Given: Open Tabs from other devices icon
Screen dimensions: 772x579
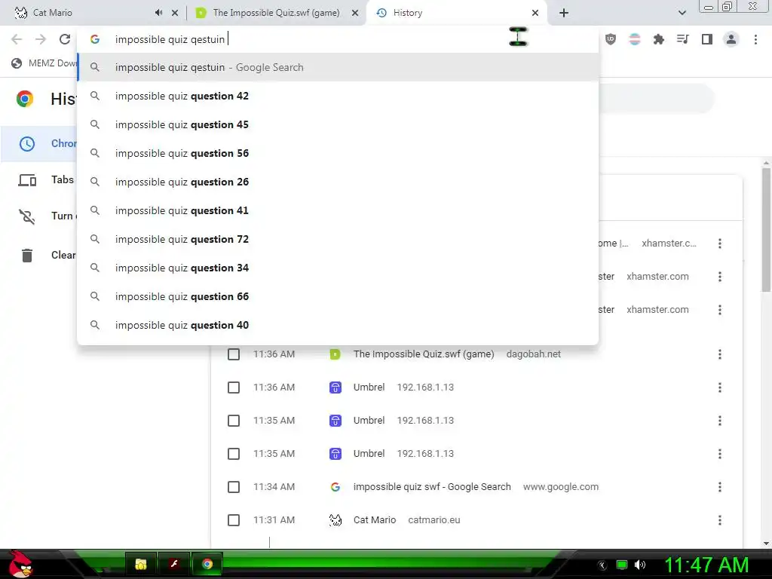Looking at the screenshot, I should point(27,180).
